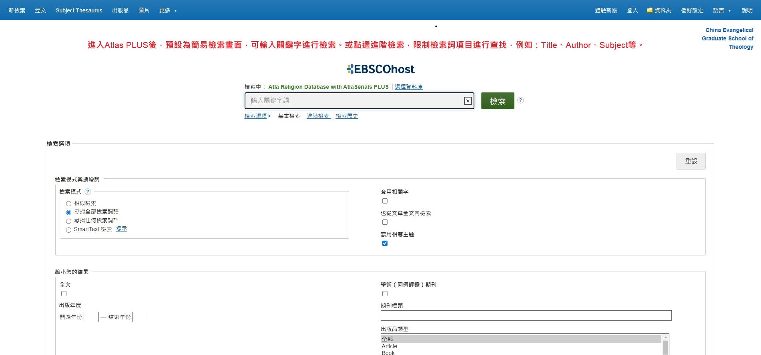Select 全部 in 出版品類型 list
This screenshot has height=355, width=761.
point(521,339)
